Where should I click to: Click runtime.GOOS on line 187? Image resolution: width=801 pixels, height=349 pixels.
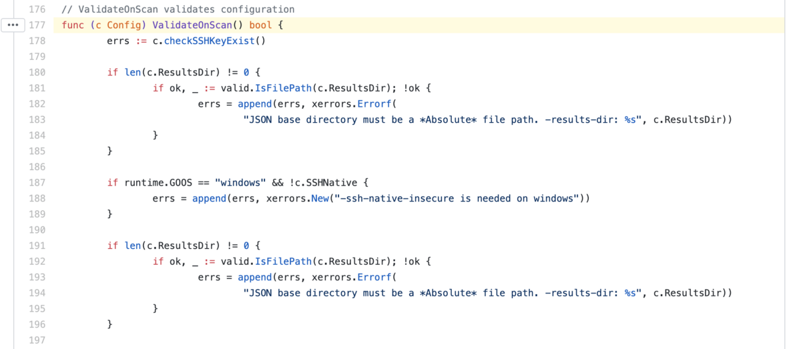158,183
